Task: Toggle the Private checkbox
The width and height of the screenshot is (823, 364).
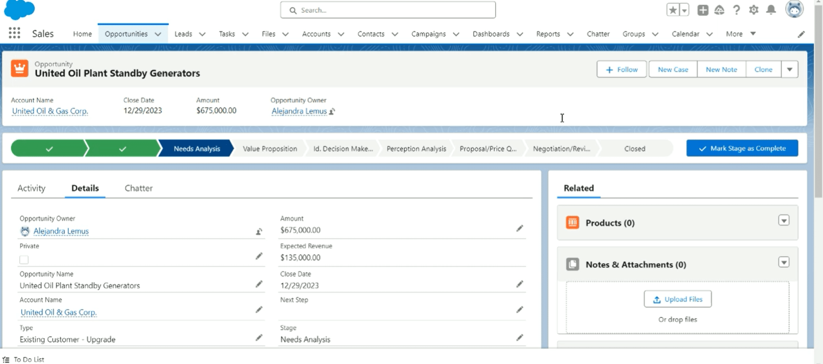Action: [24, 260]
